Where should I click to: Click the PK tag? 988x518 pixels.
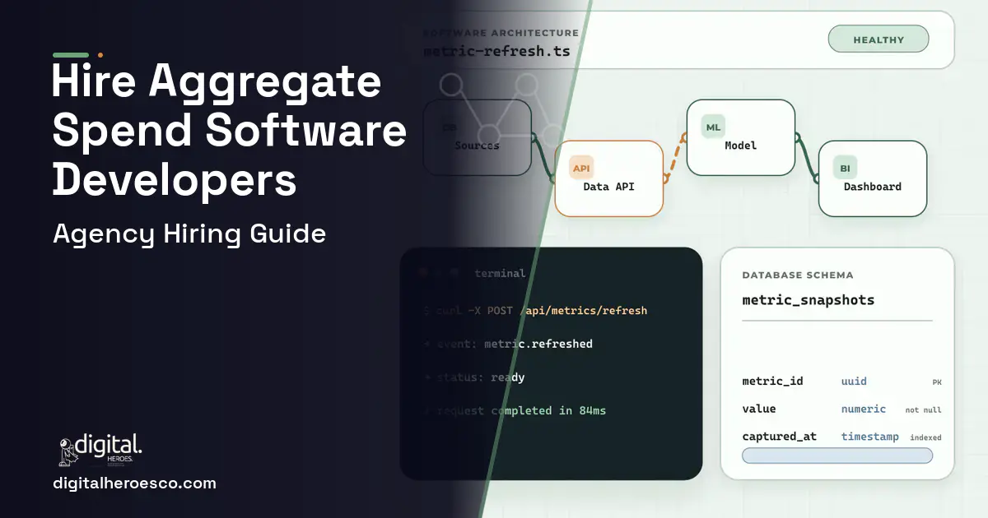pos(937,382)
